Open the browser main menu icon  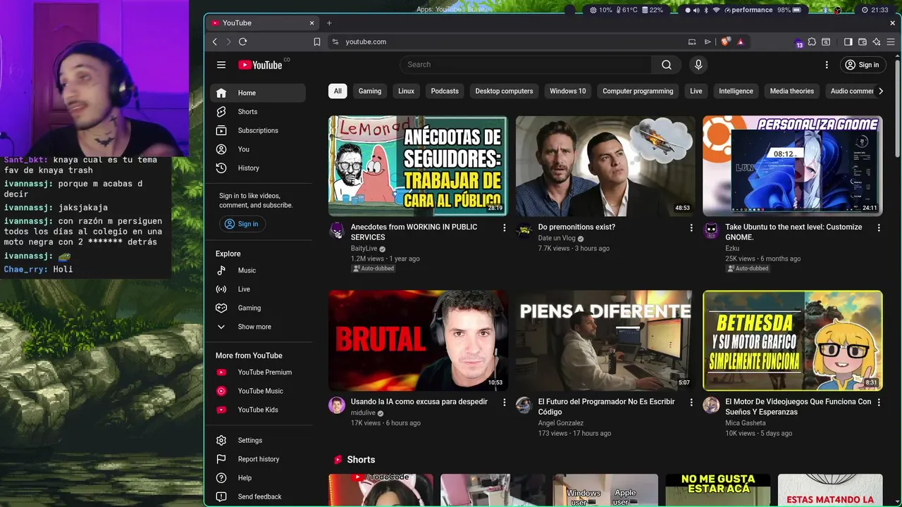(891, 42)
